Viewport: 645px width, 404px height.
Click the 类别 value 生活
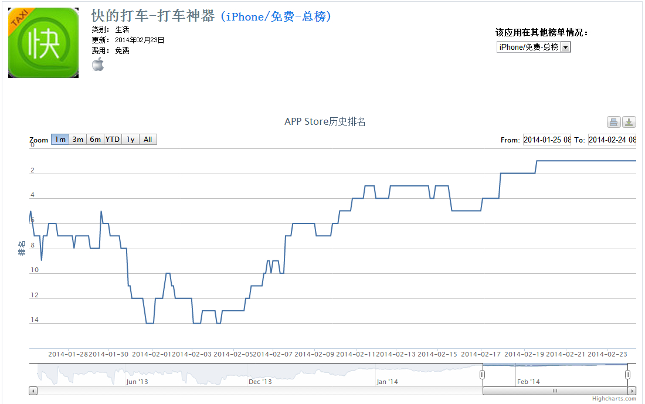122,30
